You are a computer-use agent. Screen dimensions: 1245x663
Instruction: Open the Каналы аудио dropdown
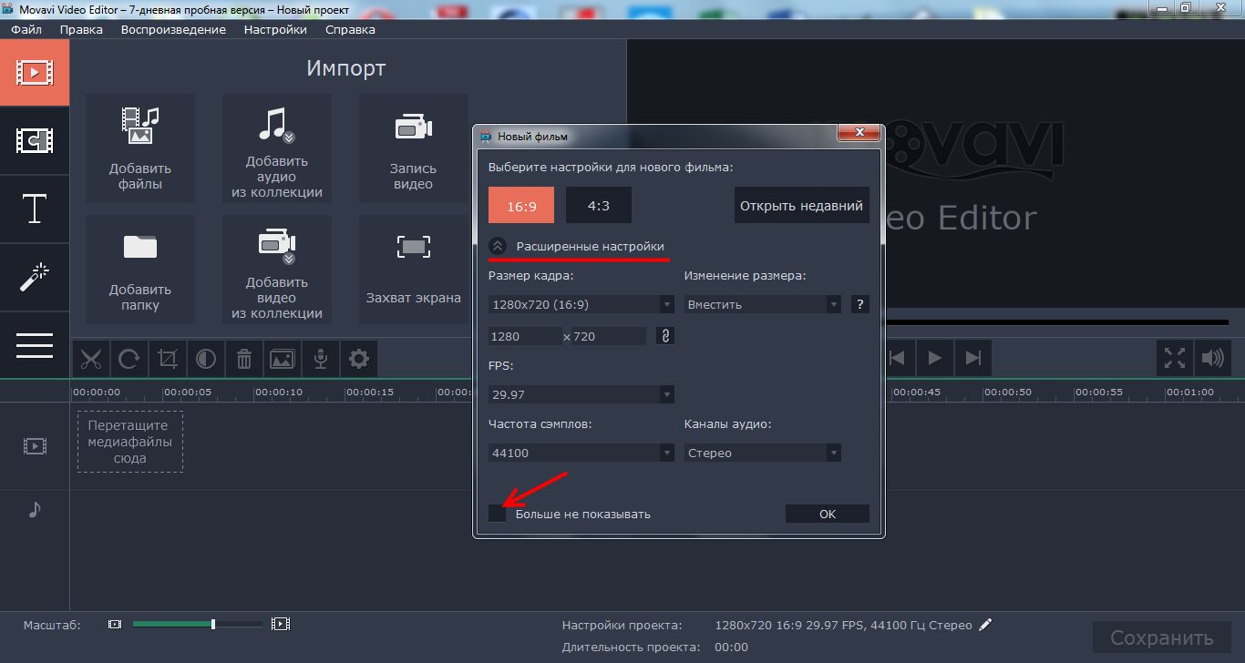pos(763,453)
